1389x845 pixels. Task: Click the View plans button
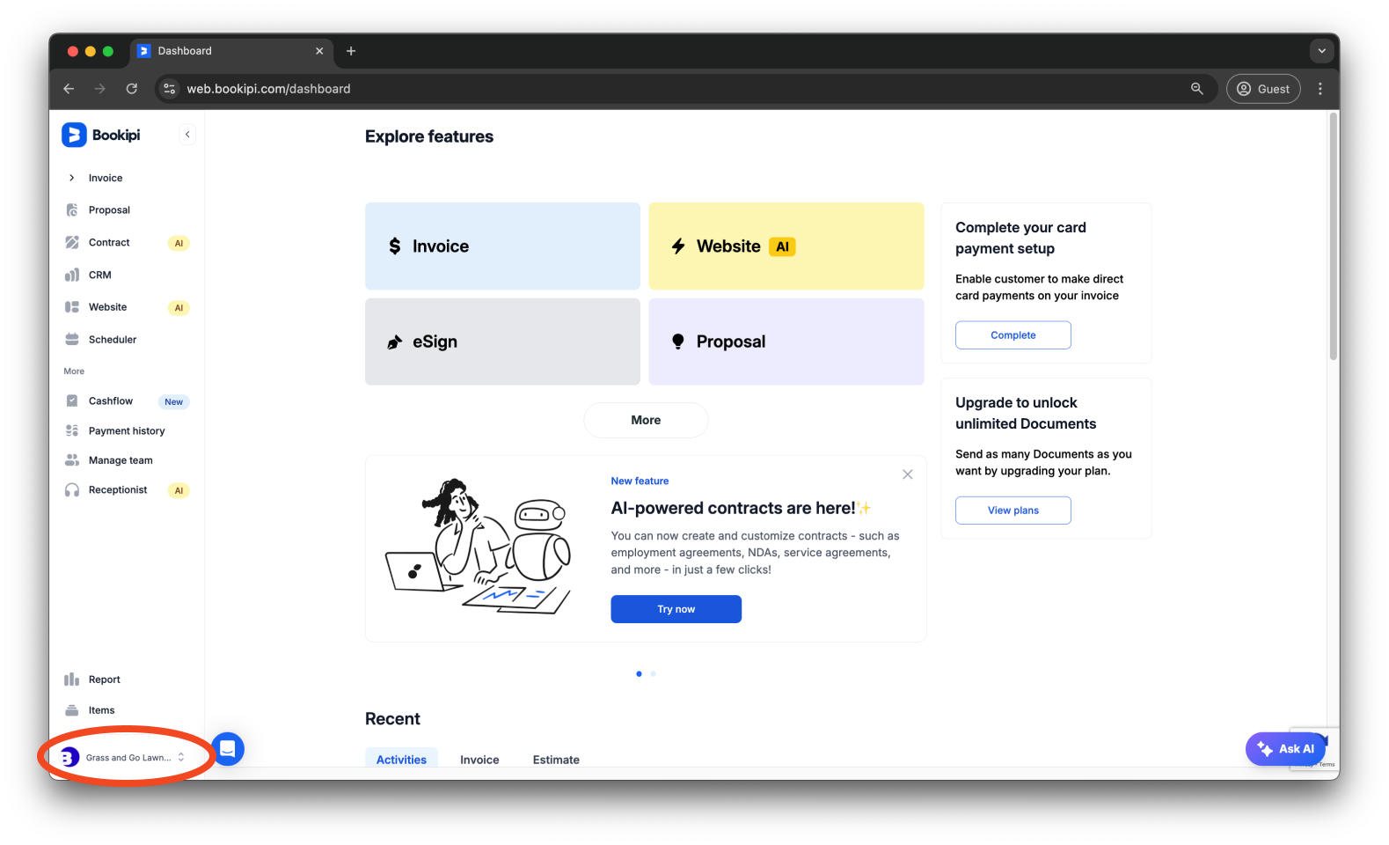[1013, 511]
